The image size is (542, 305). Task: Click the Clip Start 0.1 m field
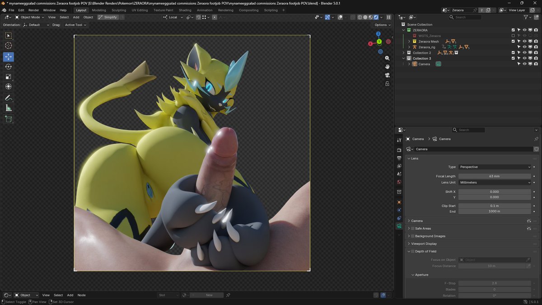(x=495, y=206)
